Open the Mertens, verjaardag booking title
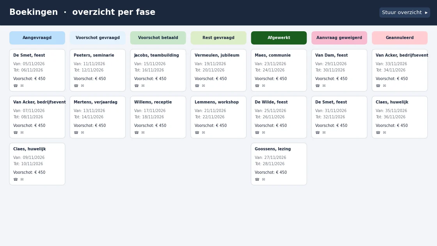The image size is (437, 246). [96, 102]
